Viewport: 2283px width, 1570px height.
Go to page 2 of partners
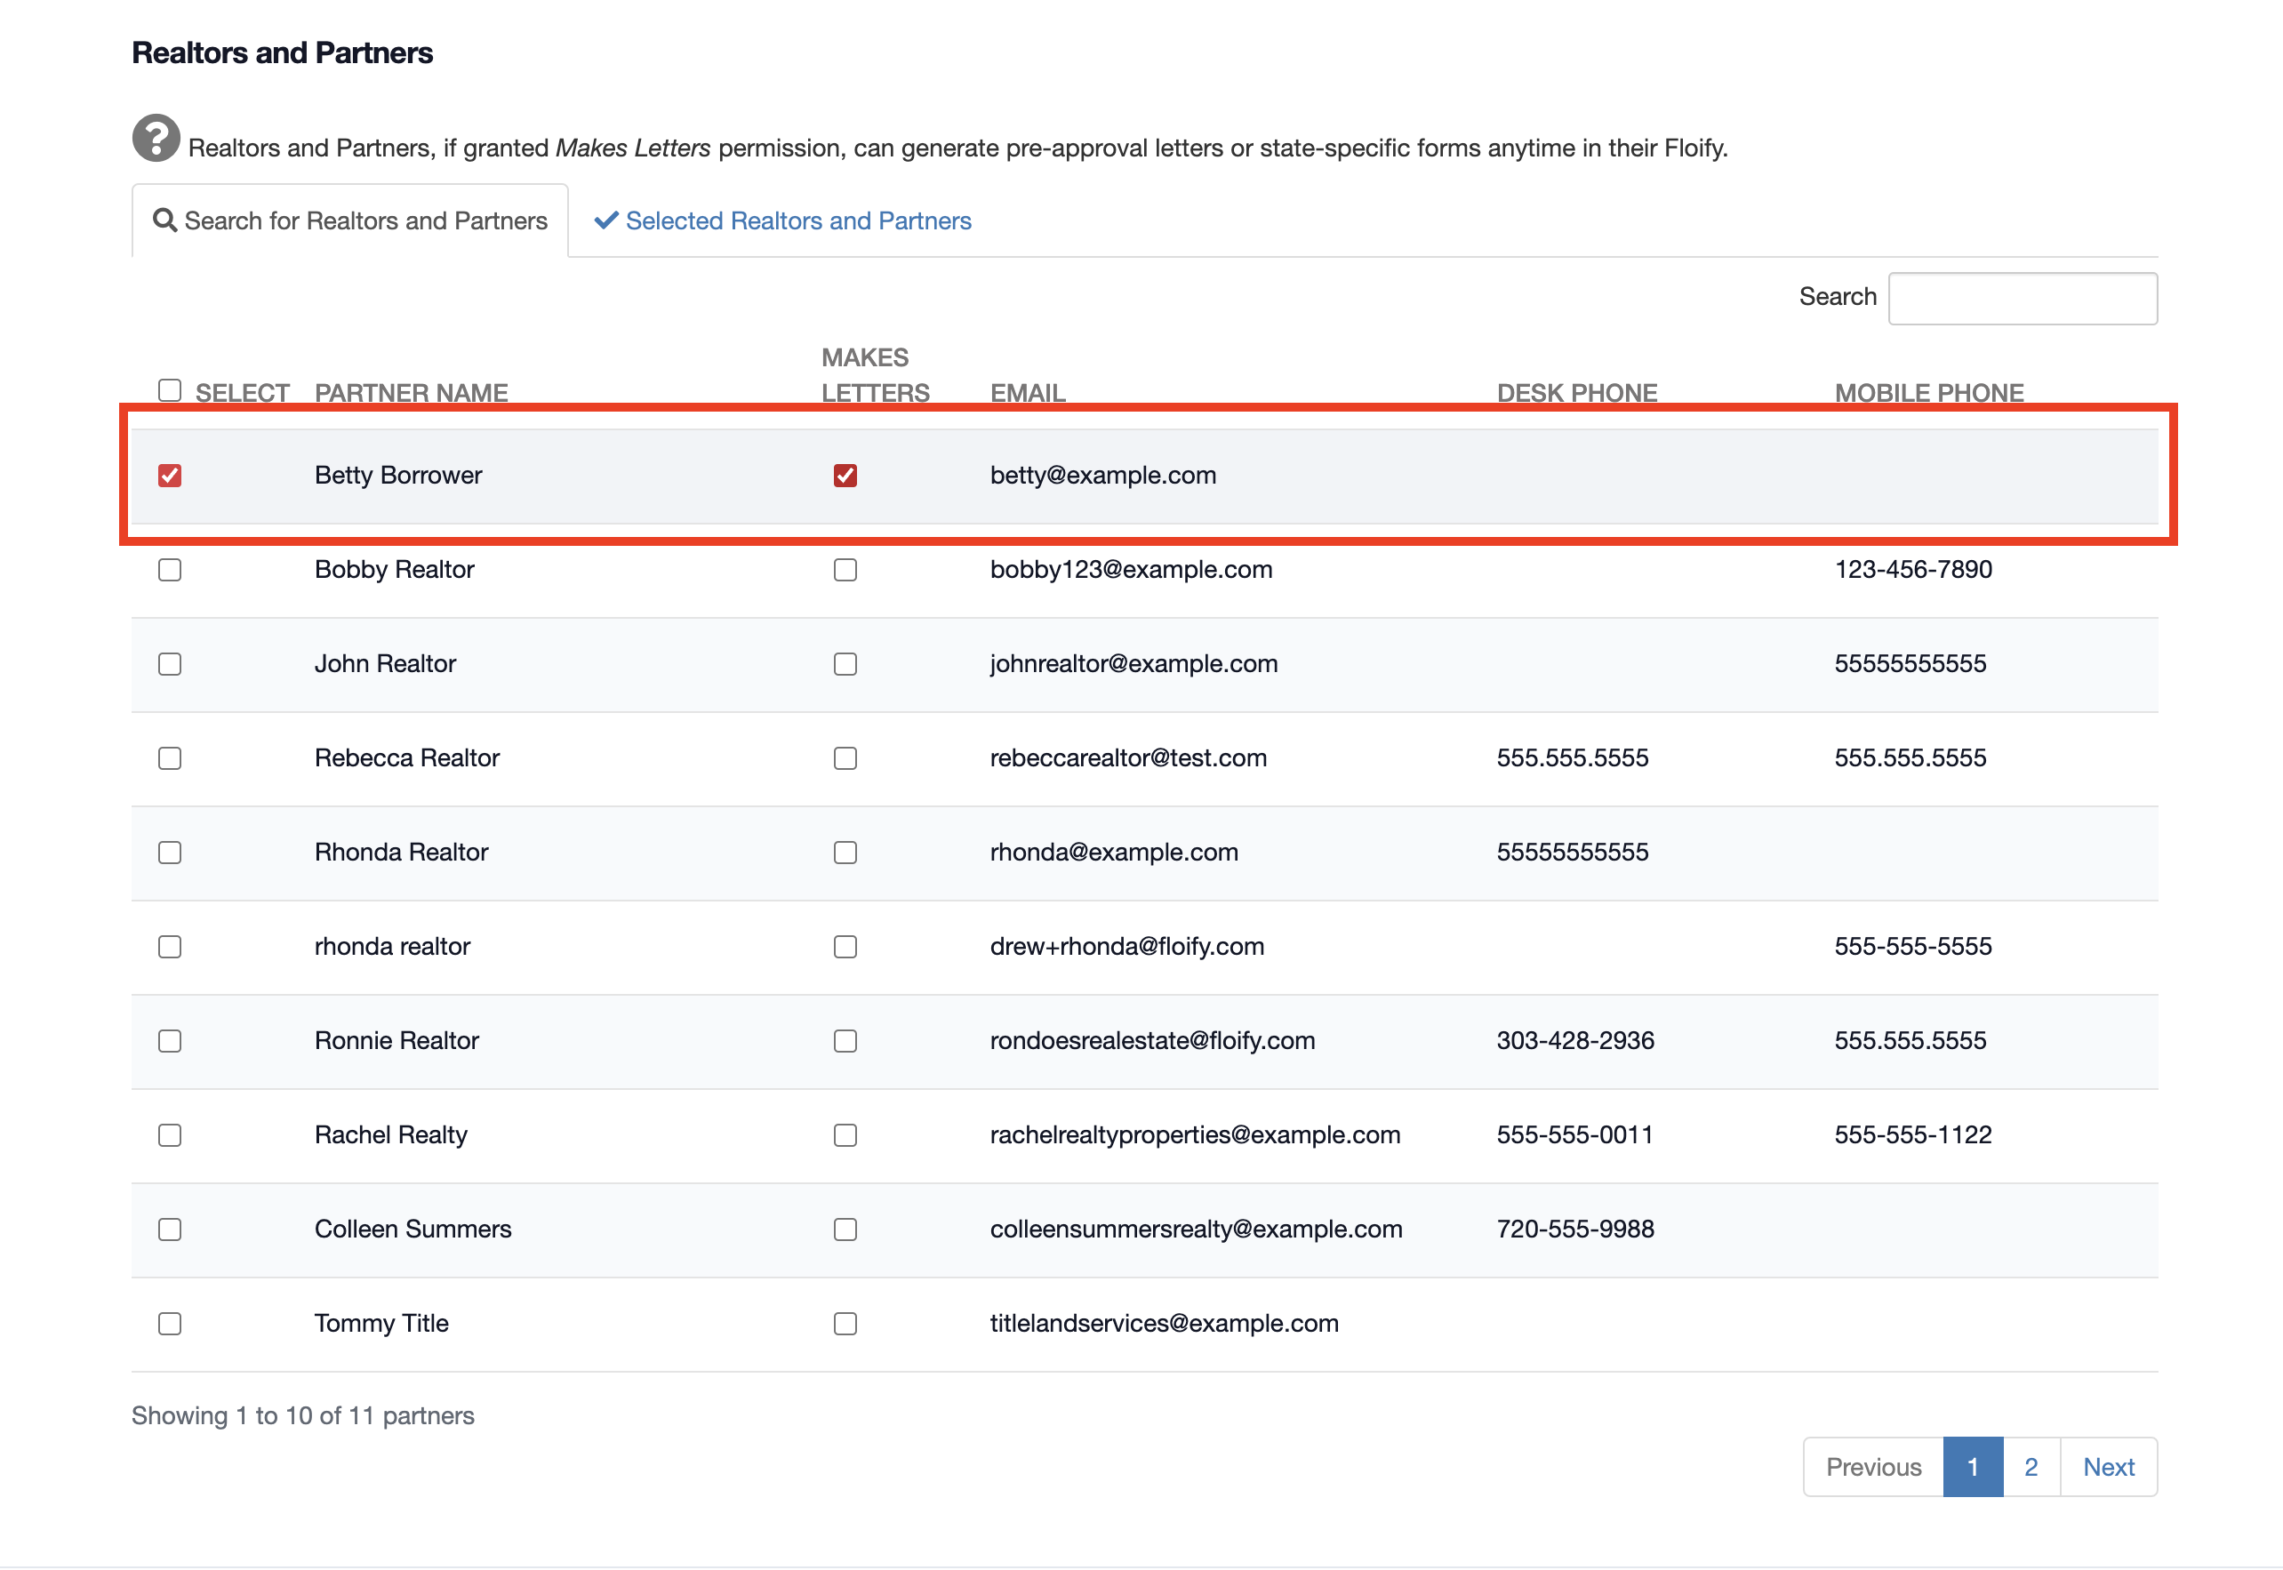click(2031, 1467)
